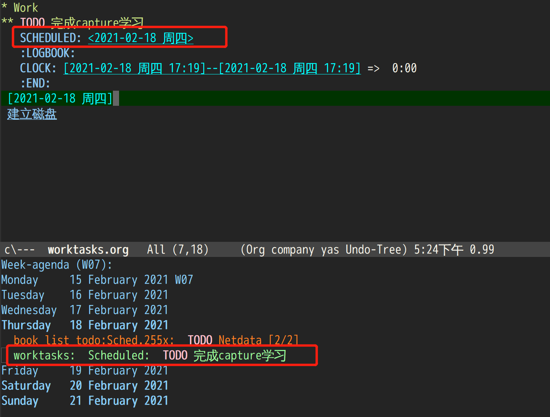Click the yas minor mode indicator
Viewport: 550px width, 417px height.
[x=330, y=250]
